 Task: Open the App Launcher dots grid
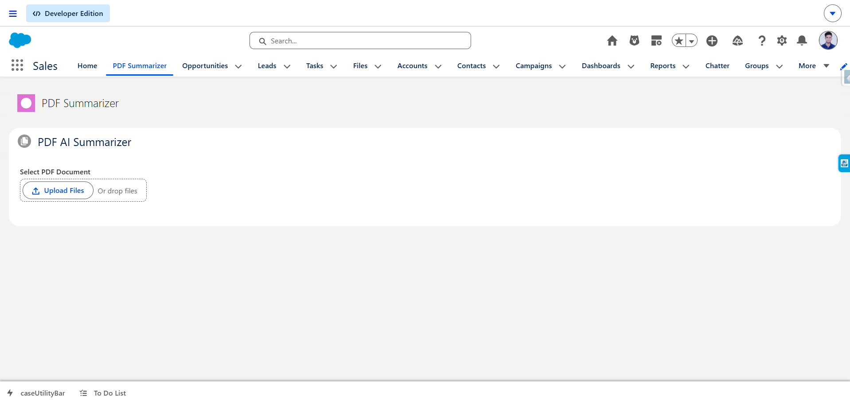(x=17, y=65)
